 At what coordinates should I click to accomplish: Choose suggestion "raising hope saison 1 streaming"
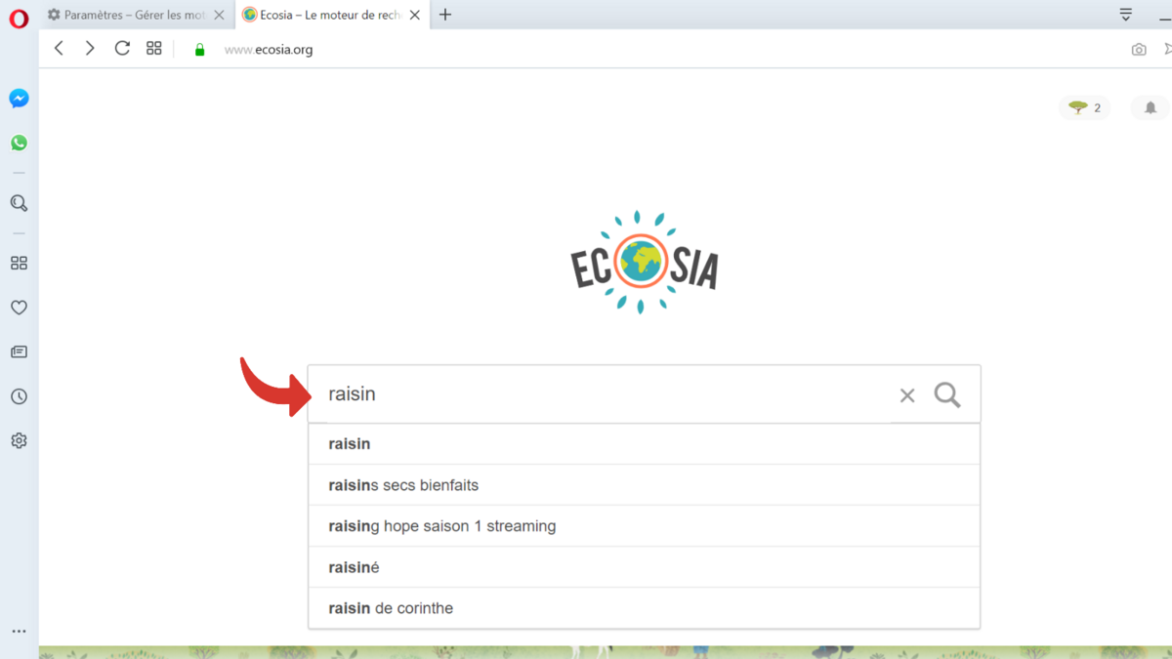644,526
